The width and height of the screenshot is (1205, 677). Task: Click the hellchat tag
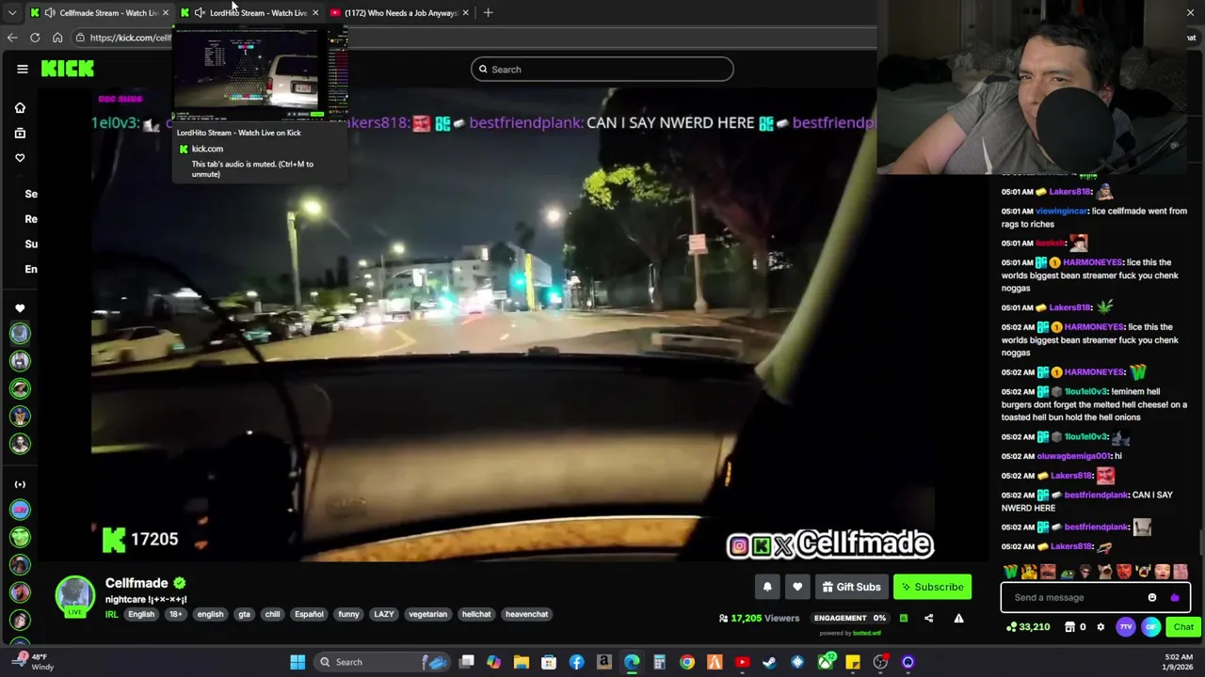click(476, 614)
